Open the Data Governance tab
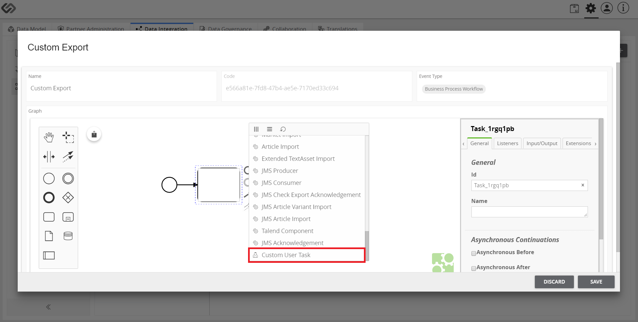Image resolution: width=638 pixels, height=322 pixels. [226, 29]
